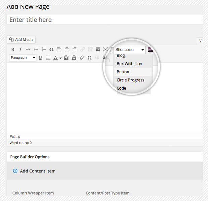Click the Add Media button
This screenshot has height=201, width=208.
[x=21, y=40]
